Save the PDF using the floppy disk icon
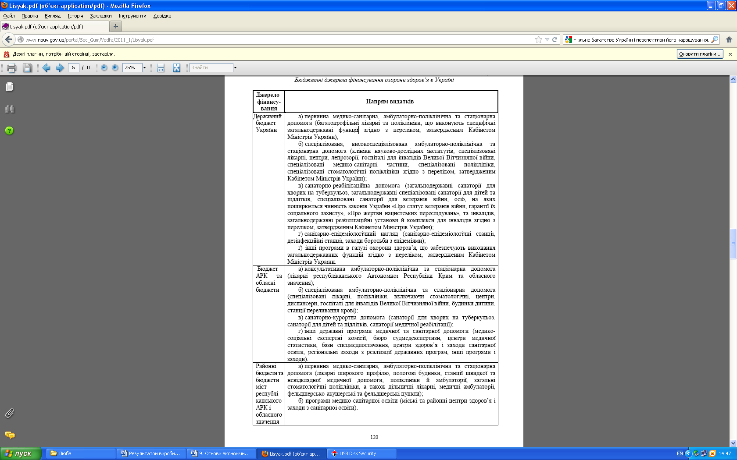 click(28, 68)
